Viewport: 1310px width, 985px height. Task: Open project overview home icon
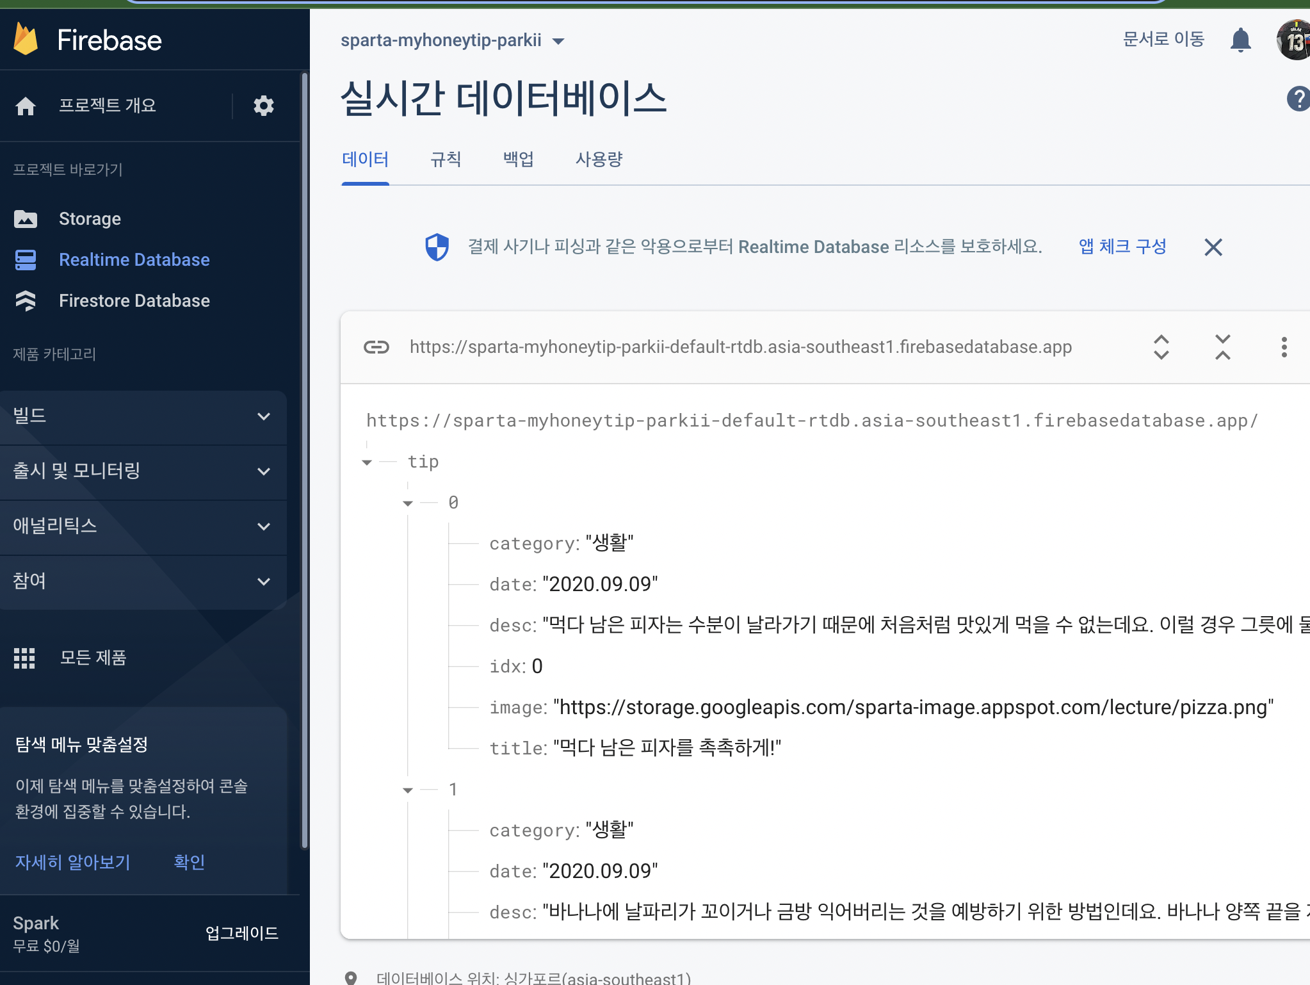click(26, 106)
